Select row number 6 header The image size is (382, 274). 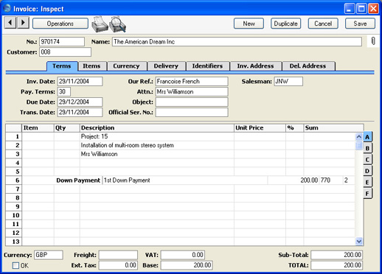pyautogui.click(x=14, y=180)
